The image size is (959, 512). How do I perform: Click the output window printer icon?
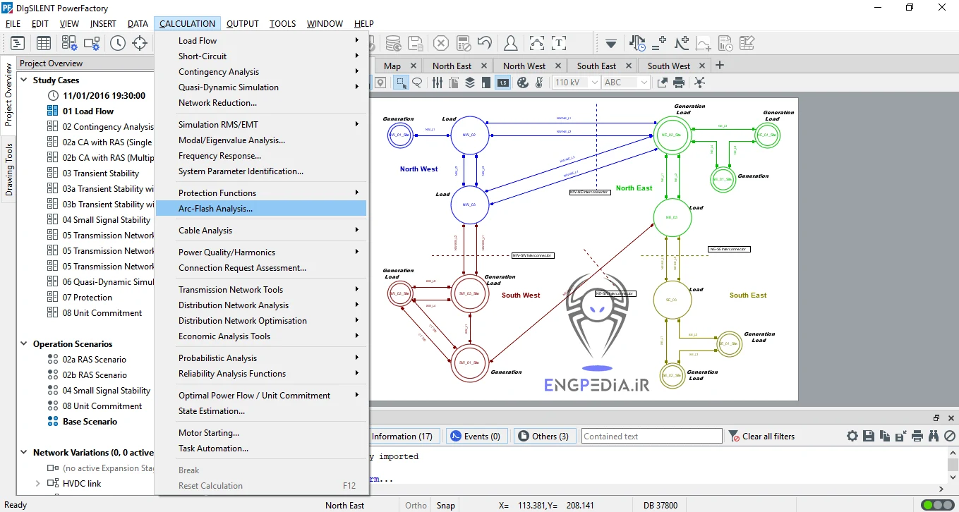[x=917, y=436]
